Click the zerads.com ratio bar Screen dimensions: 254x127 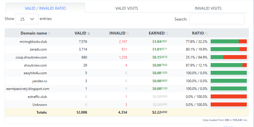coord(228,49)
